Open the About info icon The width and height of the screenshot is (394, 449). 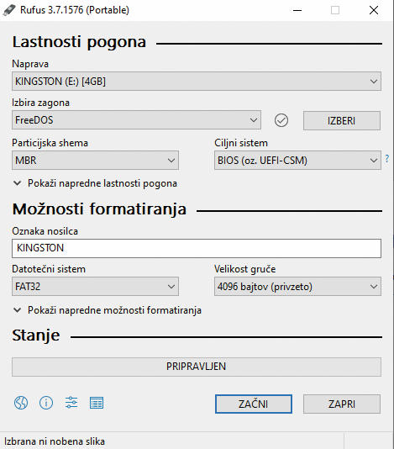[46, 403]
